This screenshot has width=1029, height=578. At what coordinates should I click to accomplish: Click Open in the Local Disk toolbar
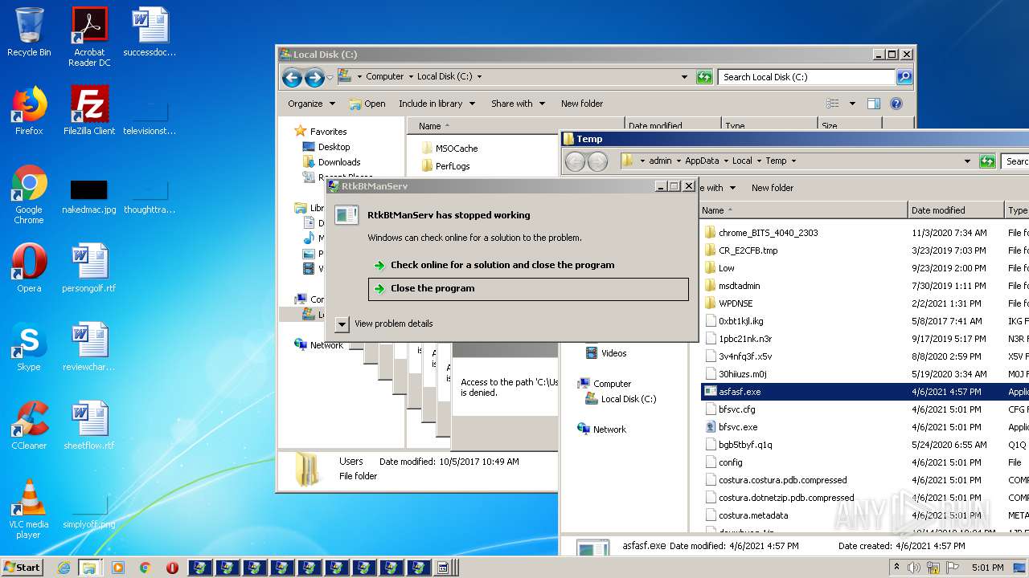click(x=367, y=104)
